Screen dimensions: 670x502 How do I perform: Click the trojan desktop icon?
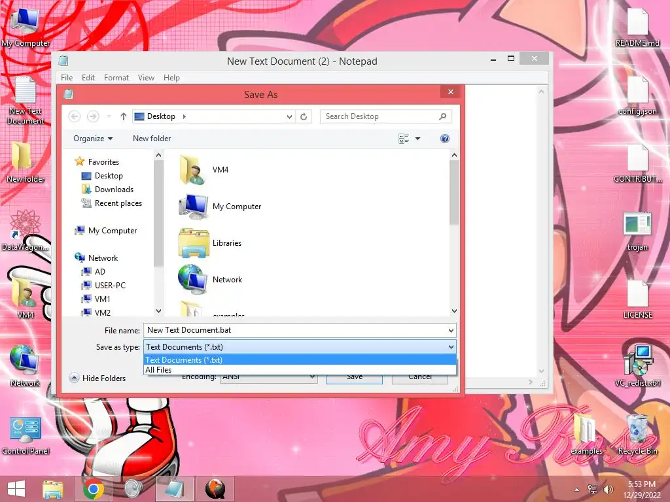(637, 232)
